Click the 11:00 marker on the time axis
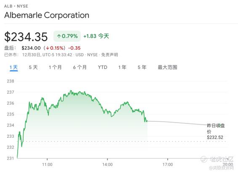Viewport: 238px width, 173px height. click(x=47, y=165)
